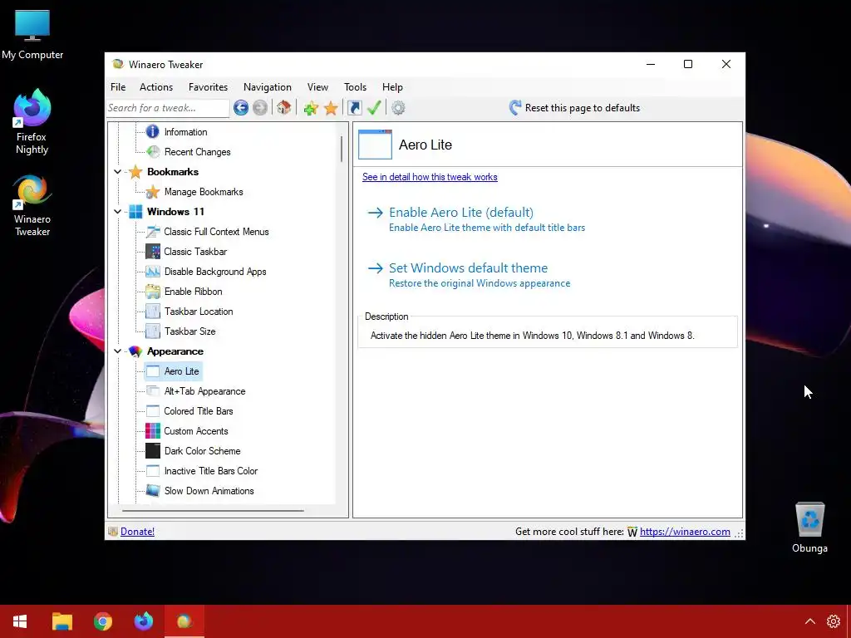Open taskbar settings gear in tray
Screen dimensions: 851x638
click(x=834, y=621)
